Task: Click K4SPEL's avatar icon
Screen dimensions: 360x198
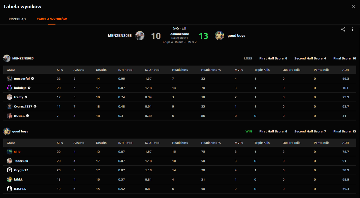Action: [x=10, y=189]
